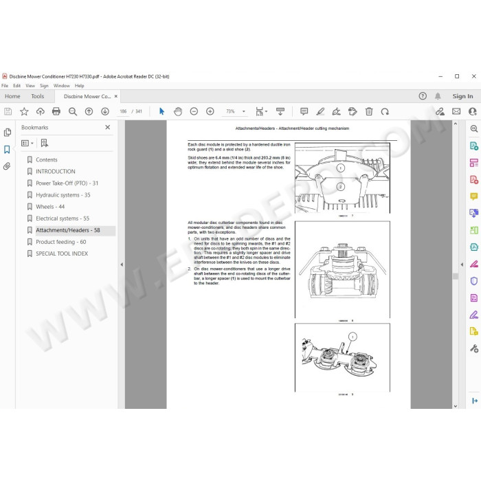Open the find text magnifier
The height and width of the screenshot is (481, 481).
point(73,111)
